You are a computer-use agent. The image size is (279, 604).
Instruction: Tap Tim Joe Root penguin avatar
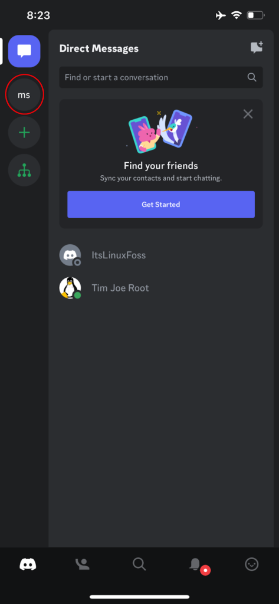tap(70, 288)
